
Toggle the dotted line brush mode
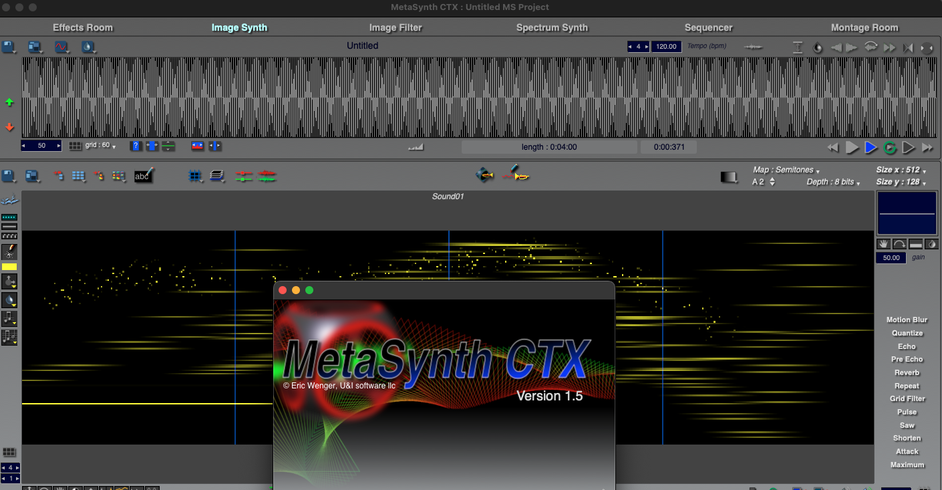pos(9,217)
